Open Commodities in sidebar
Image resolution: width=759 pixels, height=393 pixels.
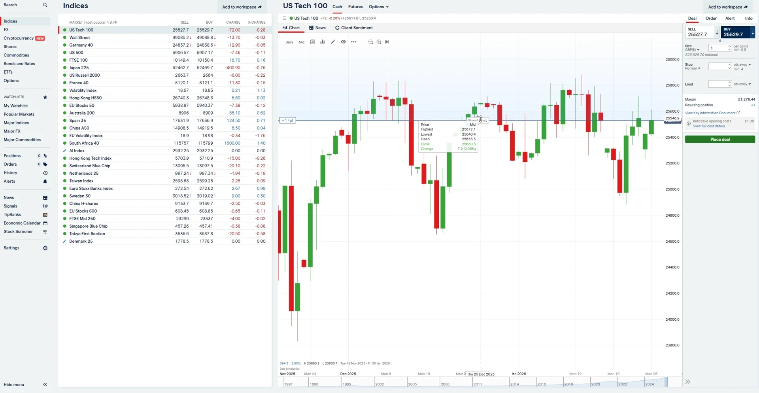[16, 55]
